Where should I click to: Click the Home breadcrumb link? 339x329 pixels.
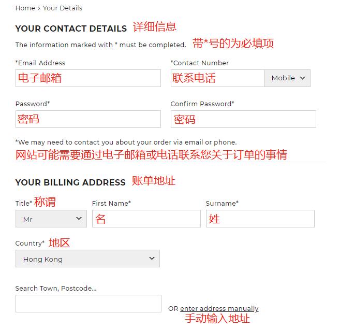tap(25, 8)
